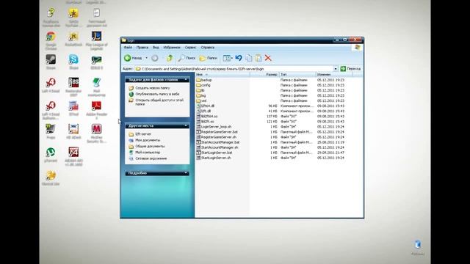470x264 pixels.
Task: Click the Go (Переход) button
Action: click(350, 69)
